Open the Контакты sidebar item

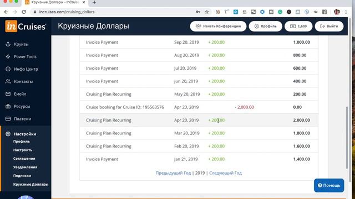click(x=23, y=81)
